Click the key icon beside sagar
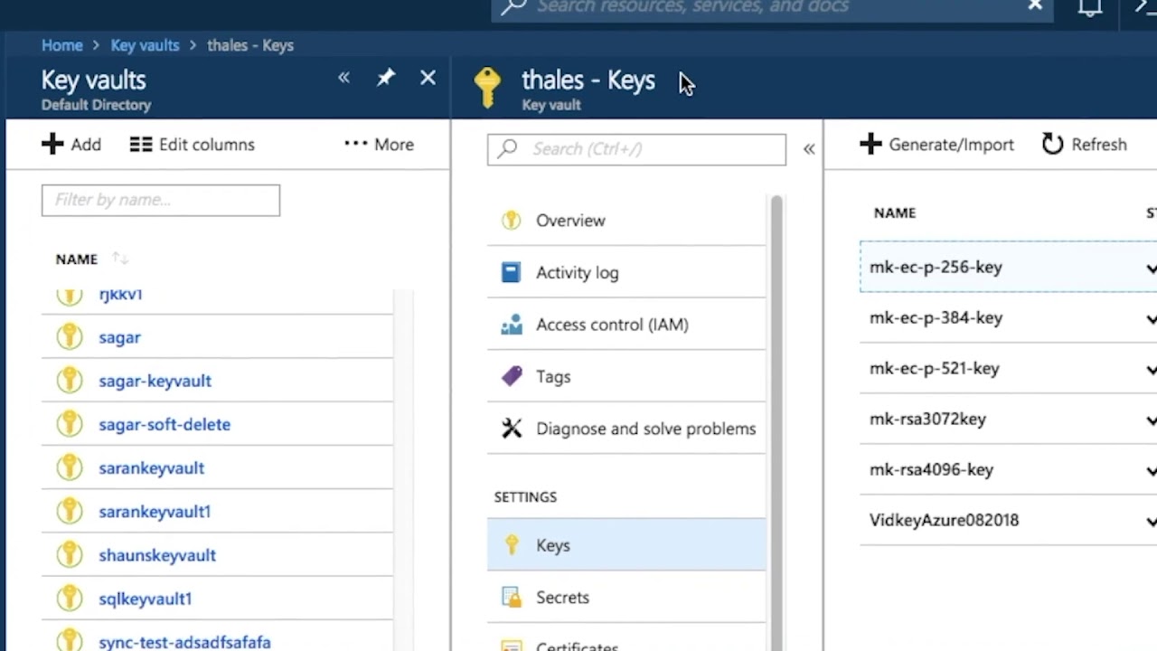 coord(70,336)
